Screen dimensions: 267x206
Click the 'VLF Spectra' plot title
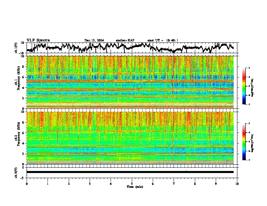click(x=38, y=40)
